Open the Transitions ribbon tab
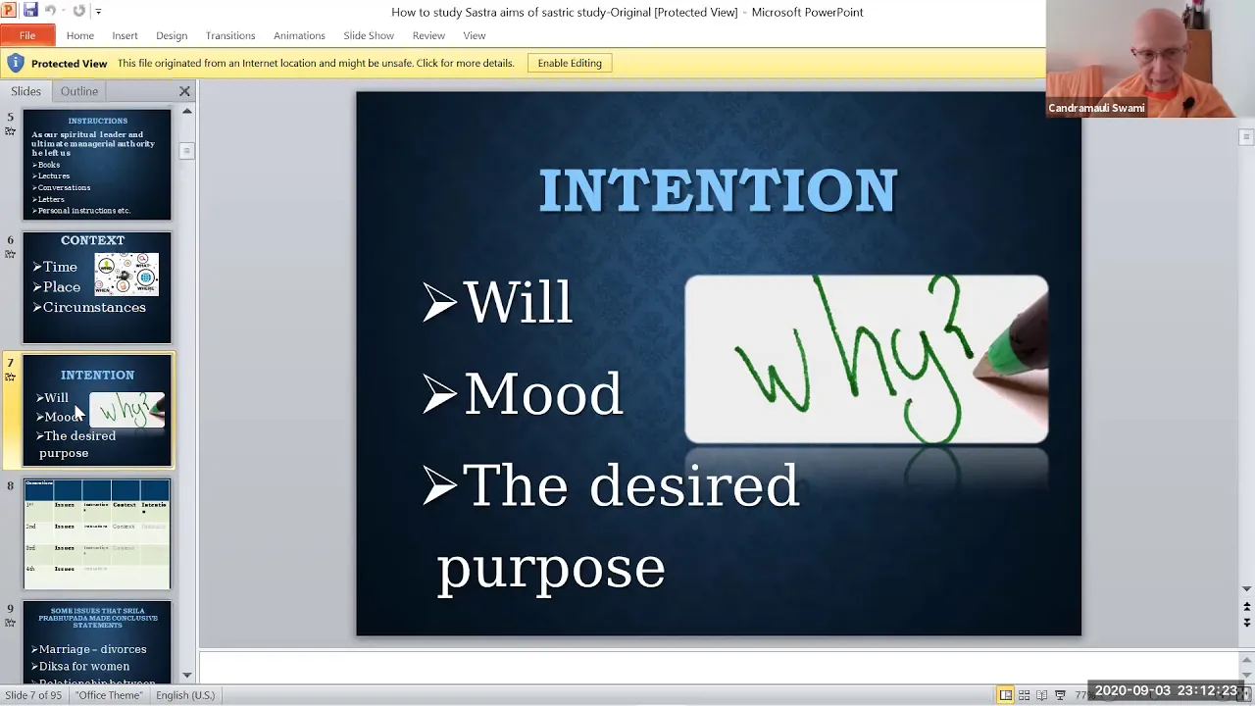1255x706 pixels. 230,35
